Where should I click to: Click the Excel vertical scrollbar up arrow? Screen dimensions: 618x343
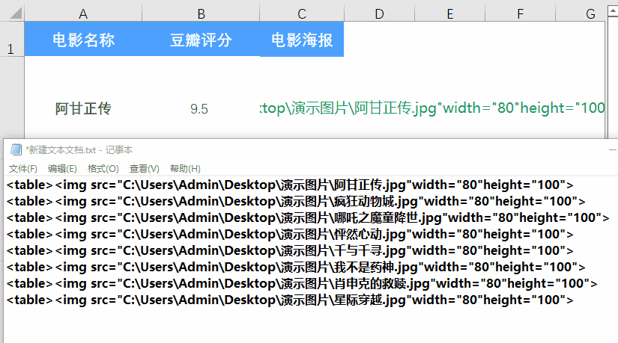tap(613, 11)
